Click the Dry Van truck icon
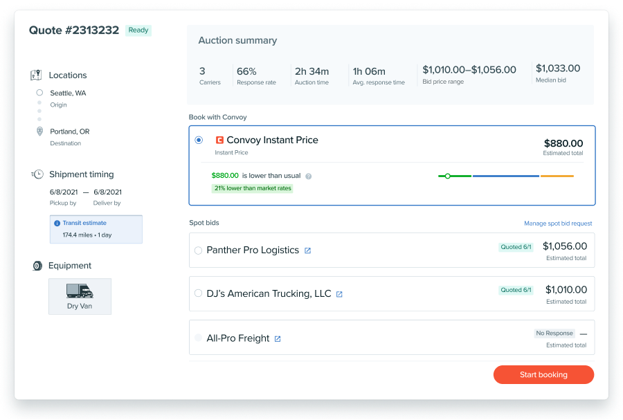 point(79,291)
